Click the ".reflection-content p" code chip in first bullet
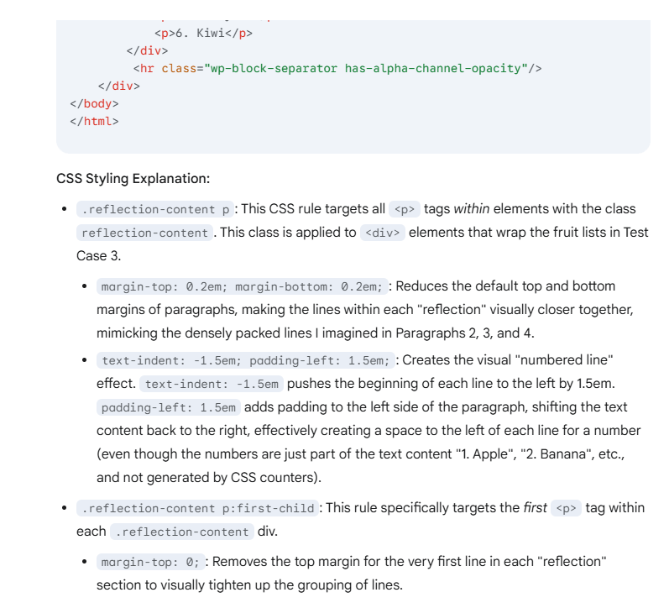Screen dimensions: 669x608 (x=154, y=209)
